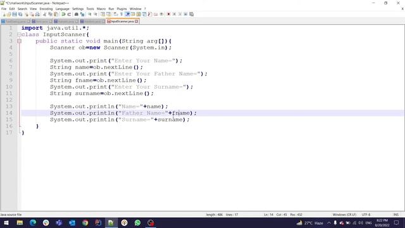
Task: Close the InputScanner.java tab with its X
Action: point(137,22)
